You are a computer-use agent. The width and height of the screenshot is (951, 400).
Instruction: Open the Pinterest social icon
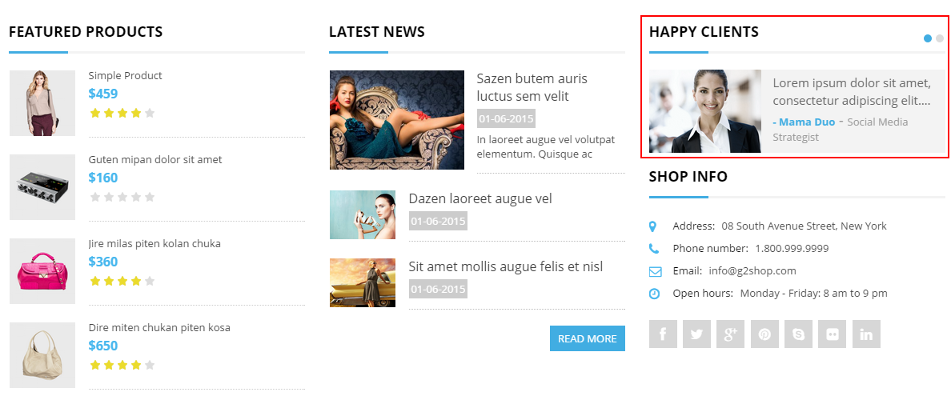pyautogui.click(x=764, y=334)
